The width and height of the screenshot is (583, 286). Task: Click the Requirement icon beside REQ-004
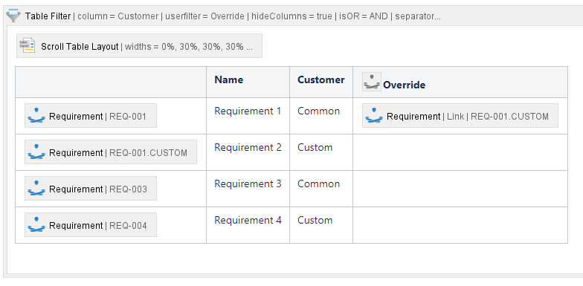pyautogui.click(x=36, y=224)
